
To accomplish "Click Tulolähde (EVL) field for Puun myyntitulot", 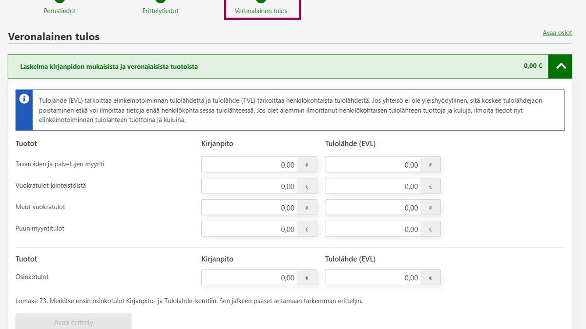I will coord(373,229).
